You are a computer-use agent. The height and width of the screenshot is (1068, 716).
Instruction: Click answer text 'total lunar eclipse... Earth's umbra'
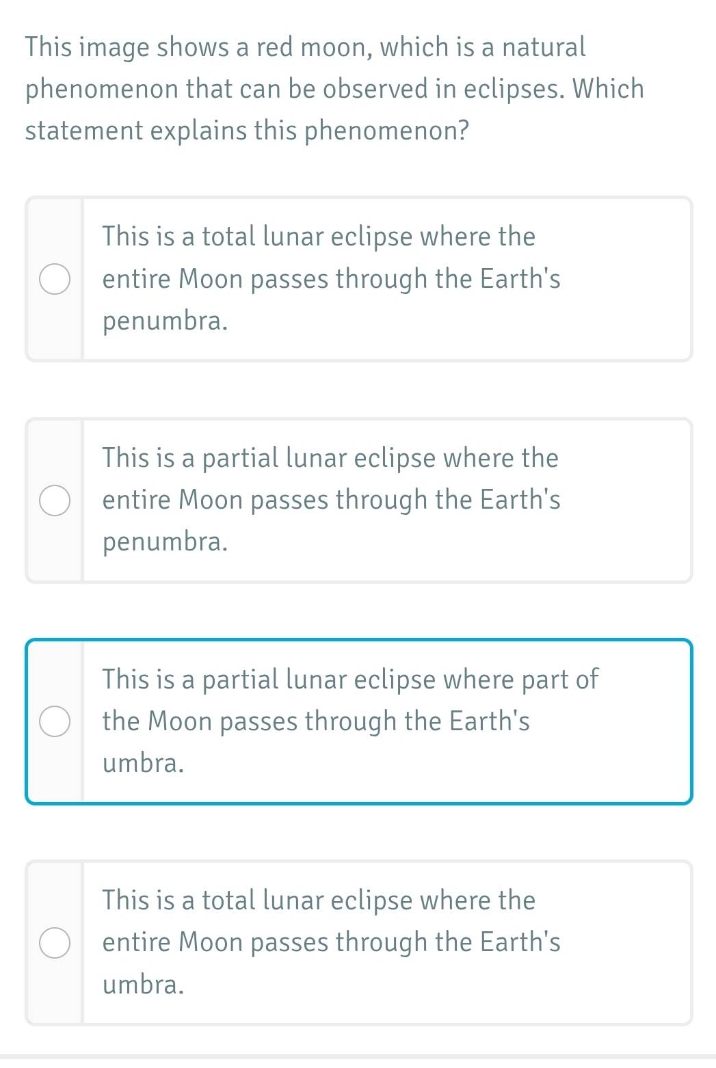331,942
